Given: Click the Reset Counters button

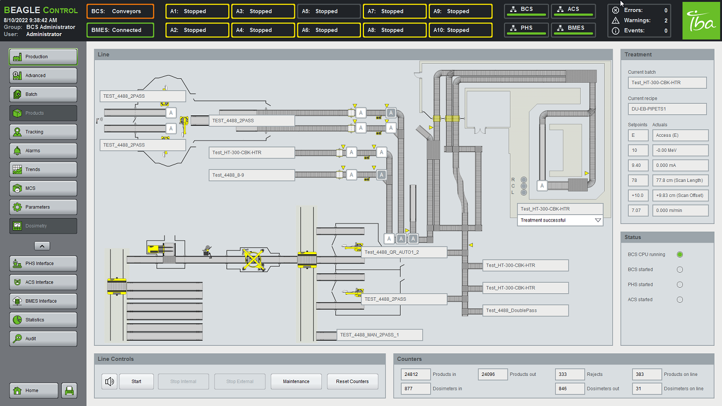Looking at the screenshot, I should tap(352, 381).
